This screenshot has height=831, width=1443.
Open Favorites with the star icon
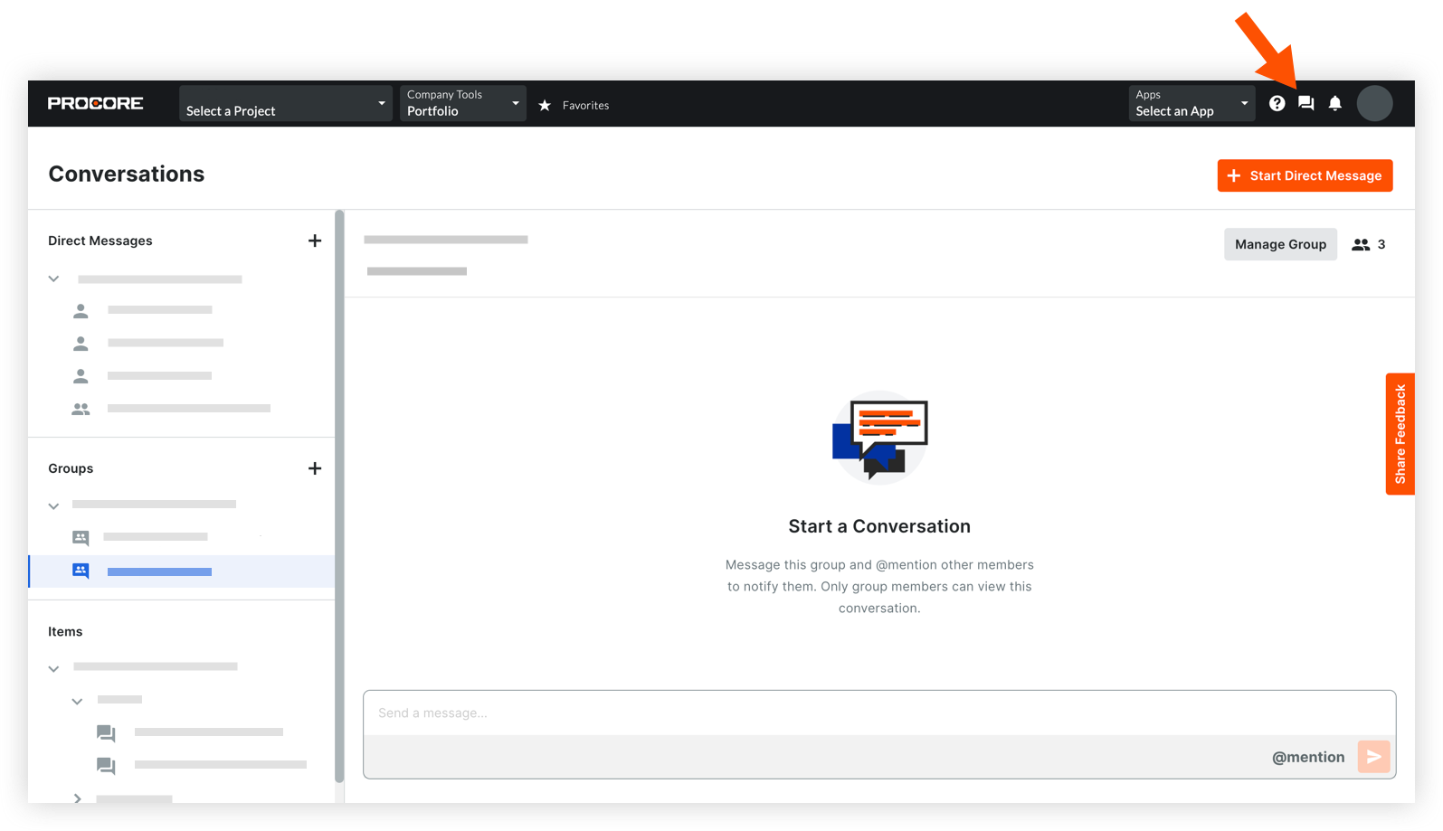coord(574,105)
